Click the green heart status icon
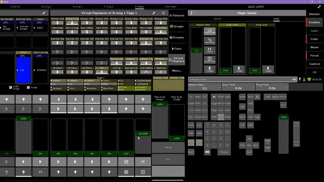 pos(309,79)
